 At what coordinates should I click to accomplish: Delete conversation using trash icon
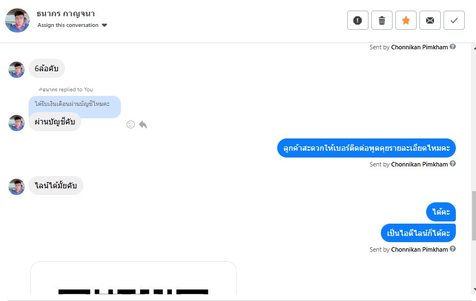(x=382, y=20)
